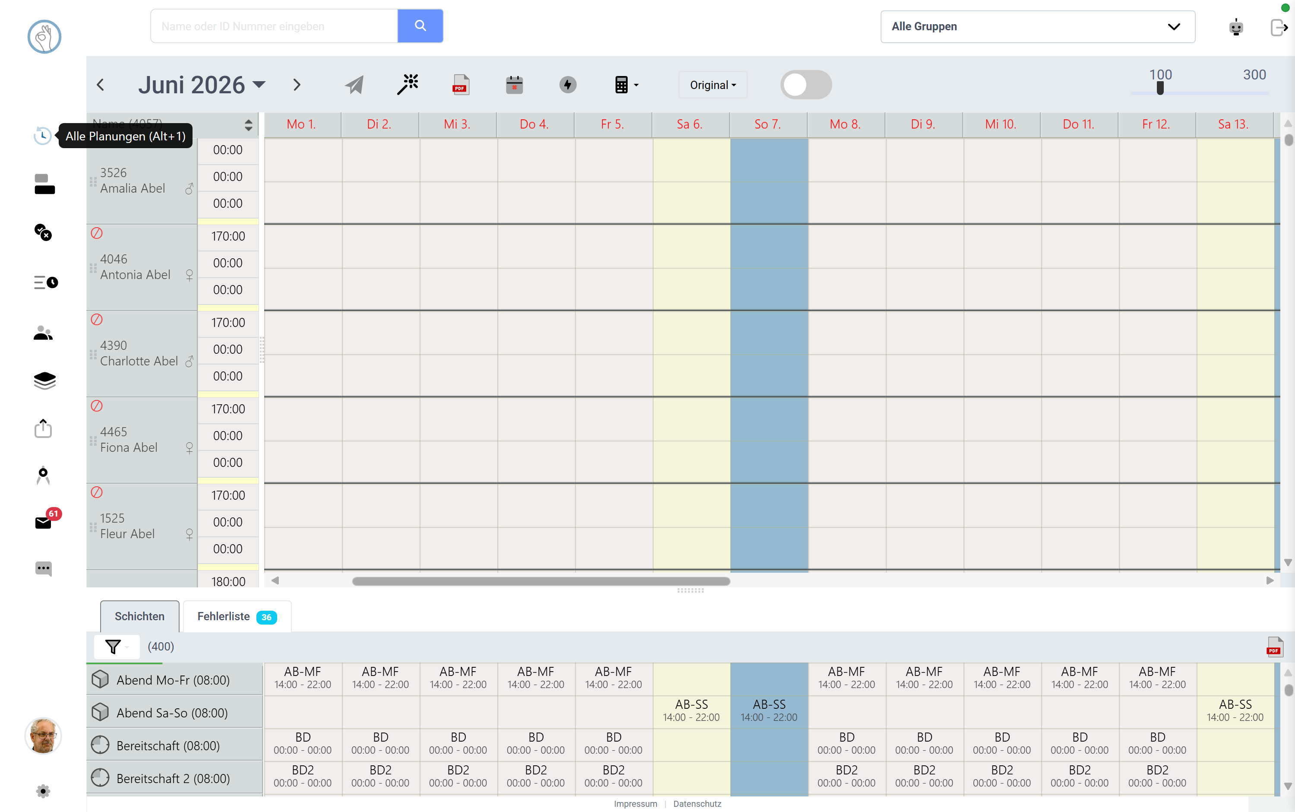
Task: Click the calendar icon in toolbar
Action: coord(514,85)
